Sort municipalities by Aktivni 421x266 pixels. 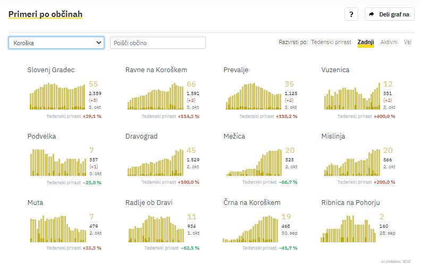click(x=389, y=42)
